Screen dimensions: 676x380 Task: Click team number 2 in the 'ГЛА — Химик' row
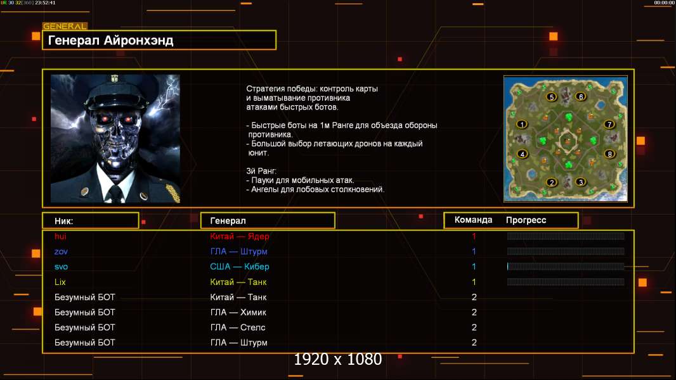pyautogui.click(x=474, y=312)
